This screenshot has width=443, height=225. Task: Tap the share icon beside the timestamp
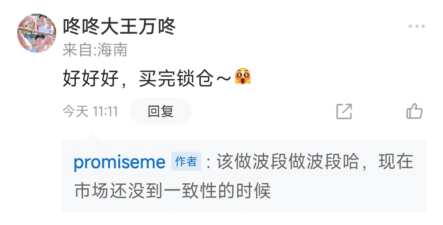pos(344,111)
